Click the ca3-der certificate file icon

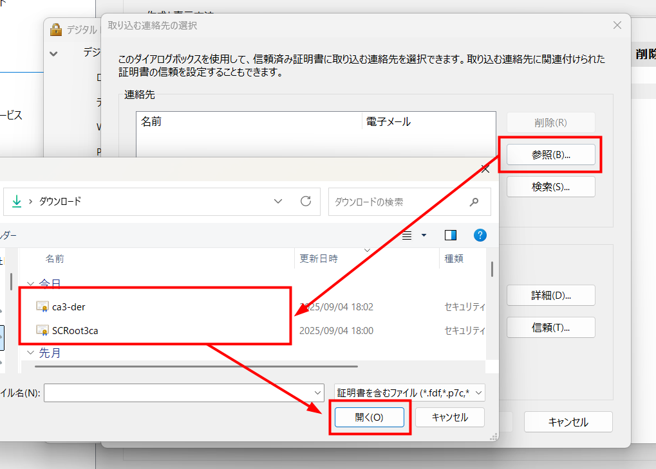(42, 306)
